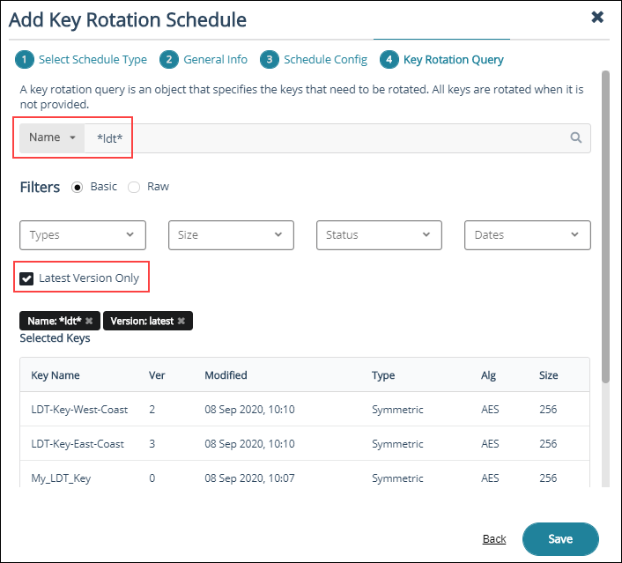Remove the Version: latest filter tag

[x=181, y=322]
